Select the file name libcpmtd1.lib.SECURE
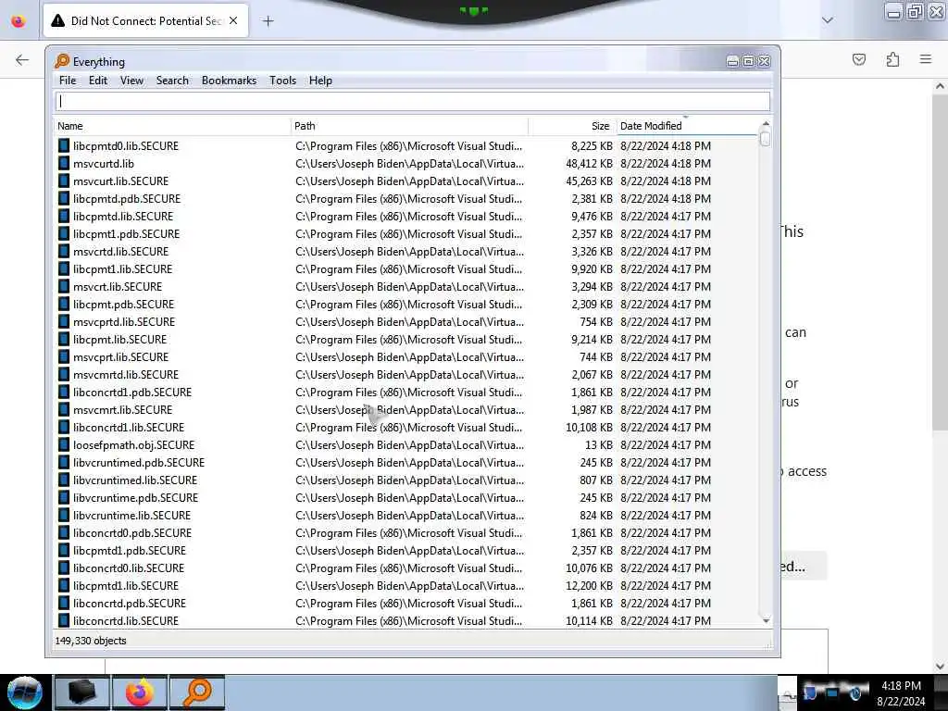This screenshot has height=711, width=948. click(x=126, y=585)
